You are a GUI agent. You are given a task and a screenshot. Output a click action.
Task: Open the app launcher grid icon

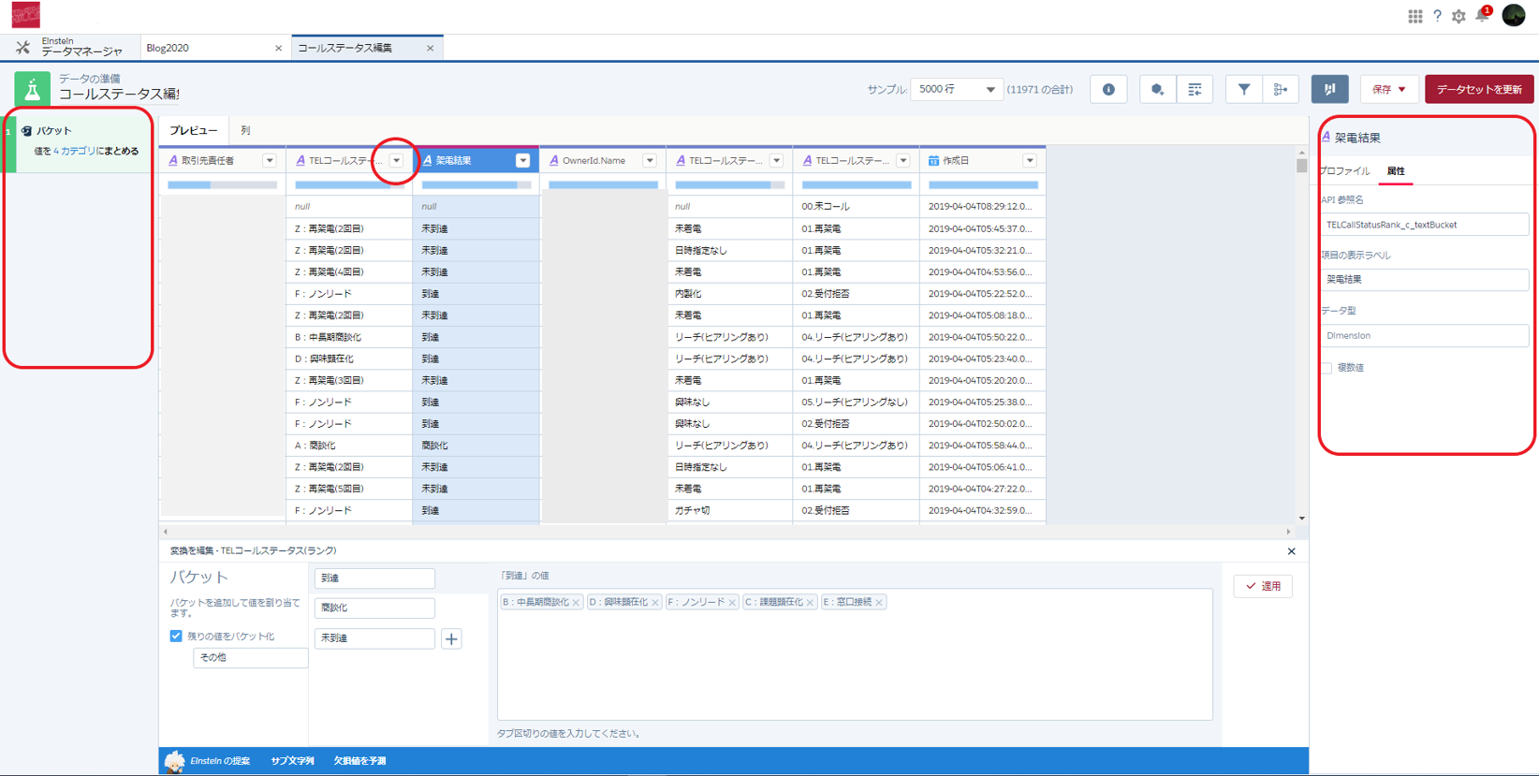point(1414,16)
